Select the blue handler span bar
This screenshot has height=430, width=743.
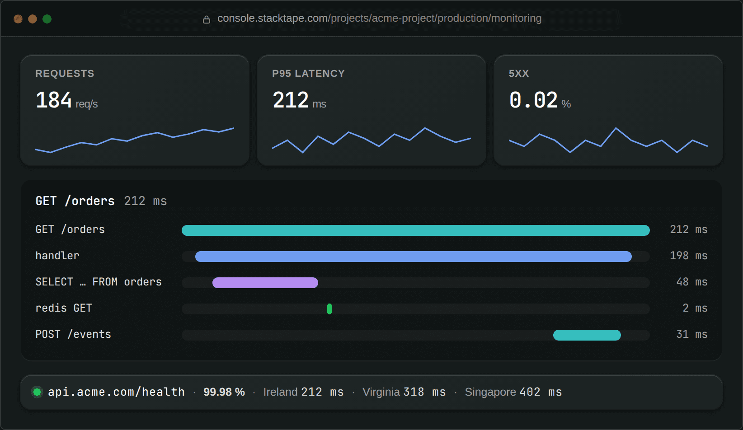pos(414,257)
